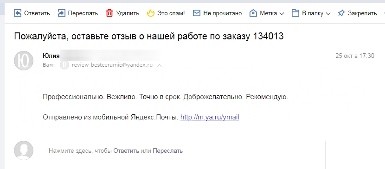The image size is (385, 169).
Task: Click recipient address review-bestceramic@yandex.ru
Action: pos(112,65)
